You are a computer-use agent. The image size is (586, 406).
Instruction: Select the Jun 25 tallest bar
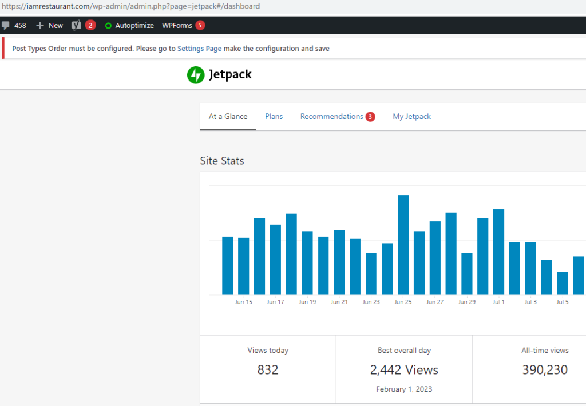pyautogui.click(x=403, y=245)
